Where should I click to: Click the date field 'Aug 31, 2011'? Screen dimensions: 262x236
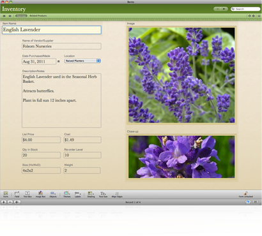point(39,61)
